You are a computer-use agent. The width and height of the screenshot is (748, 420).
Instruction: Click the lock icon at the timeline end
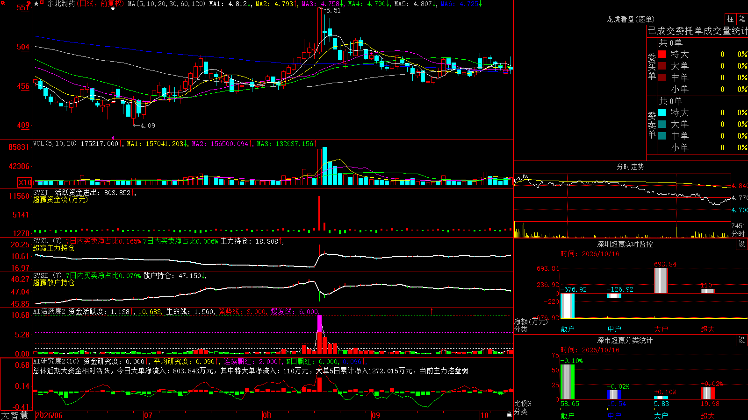[510, 414]
